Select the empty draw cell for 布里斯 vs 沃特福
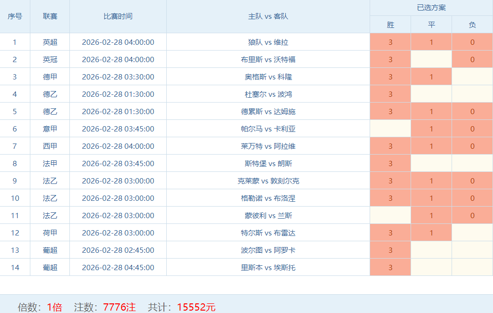 click(431, 59)
